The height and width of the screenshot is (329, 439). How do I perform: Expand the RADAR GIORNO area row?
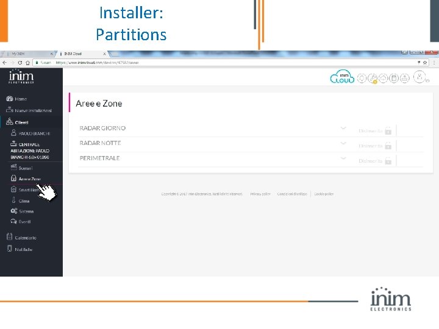(x=343, y=128)
